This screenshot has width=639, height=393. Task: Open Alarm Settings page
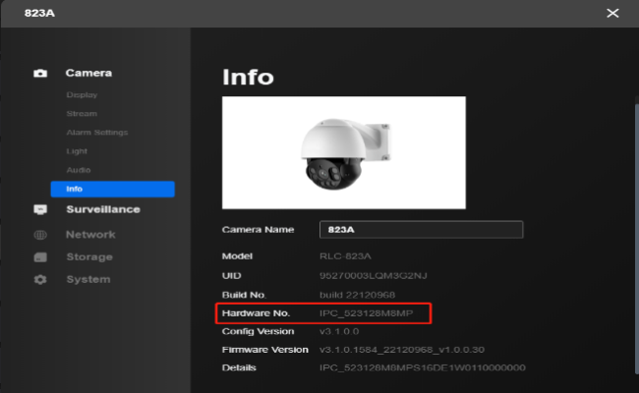[96, 133]
